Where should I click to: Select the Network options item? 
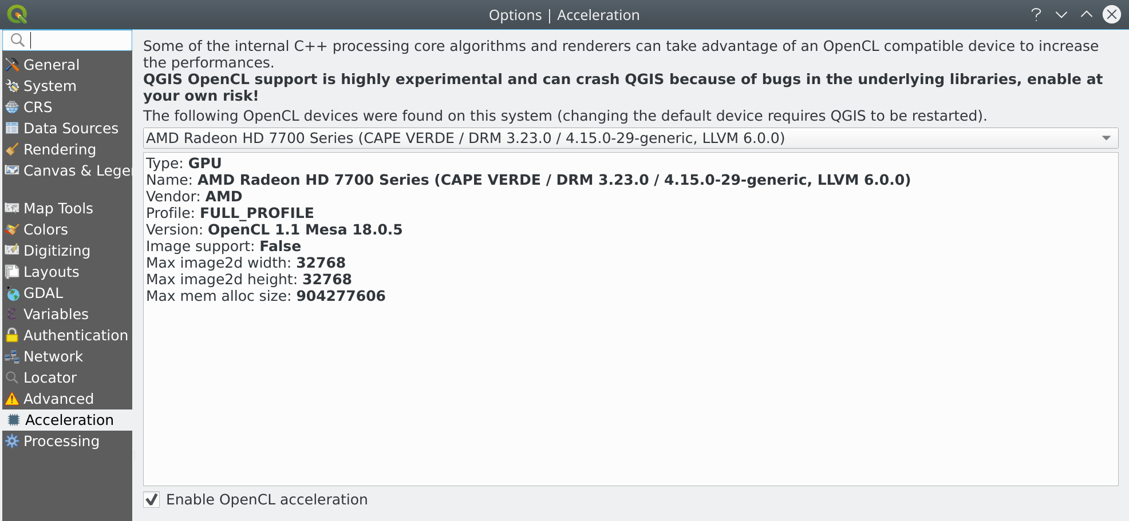coord(53,356)
